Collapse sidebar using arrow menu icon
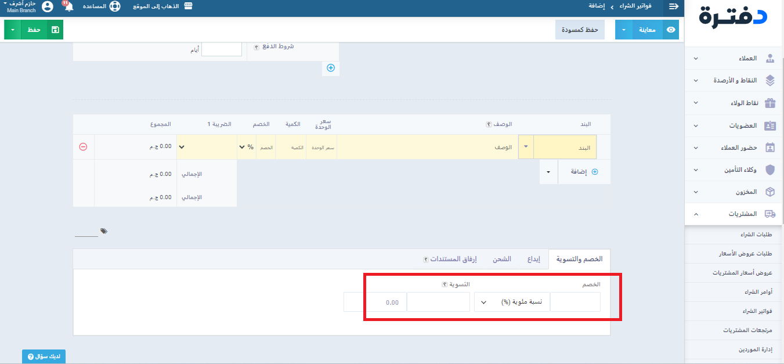This screenshot has width=784, height=364. (674, 6)
